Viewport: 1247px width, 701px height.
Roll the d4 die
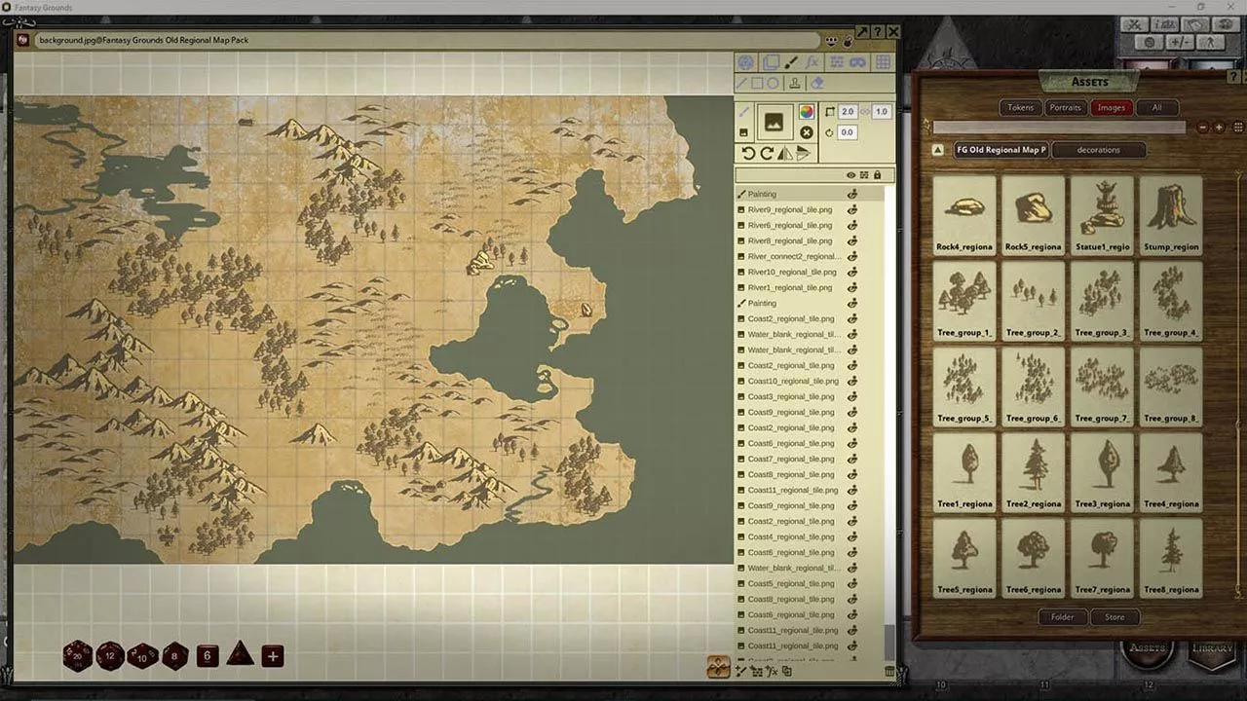241,654
